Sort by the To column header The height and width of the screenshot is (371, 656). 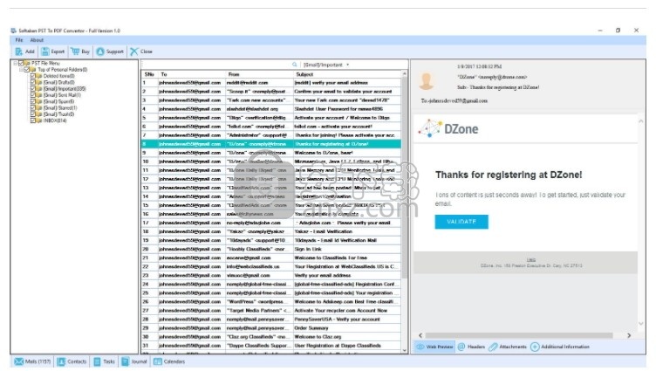(x=192, y=74)
